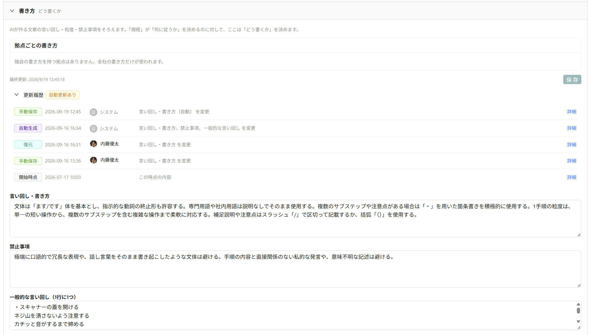Click resize handle of 禁止事項 box
The height and width of the screenshot is (335, 592).
(x=579, y=285)
